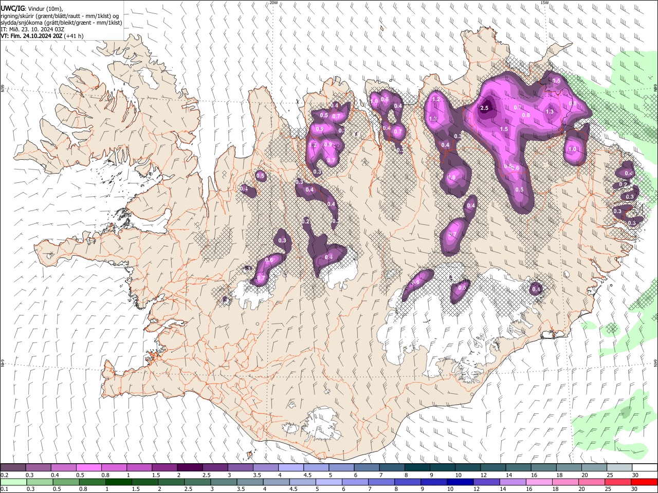Click the '15W' longitude label
Image resolution: width=658 pixels, height=493 pixels.
(544, 3)
